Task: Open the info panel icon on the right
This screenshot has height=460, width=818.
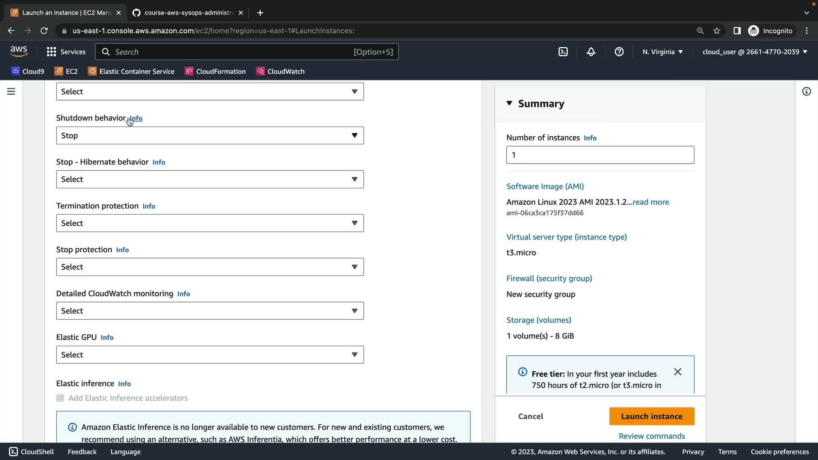Action: 806,92
